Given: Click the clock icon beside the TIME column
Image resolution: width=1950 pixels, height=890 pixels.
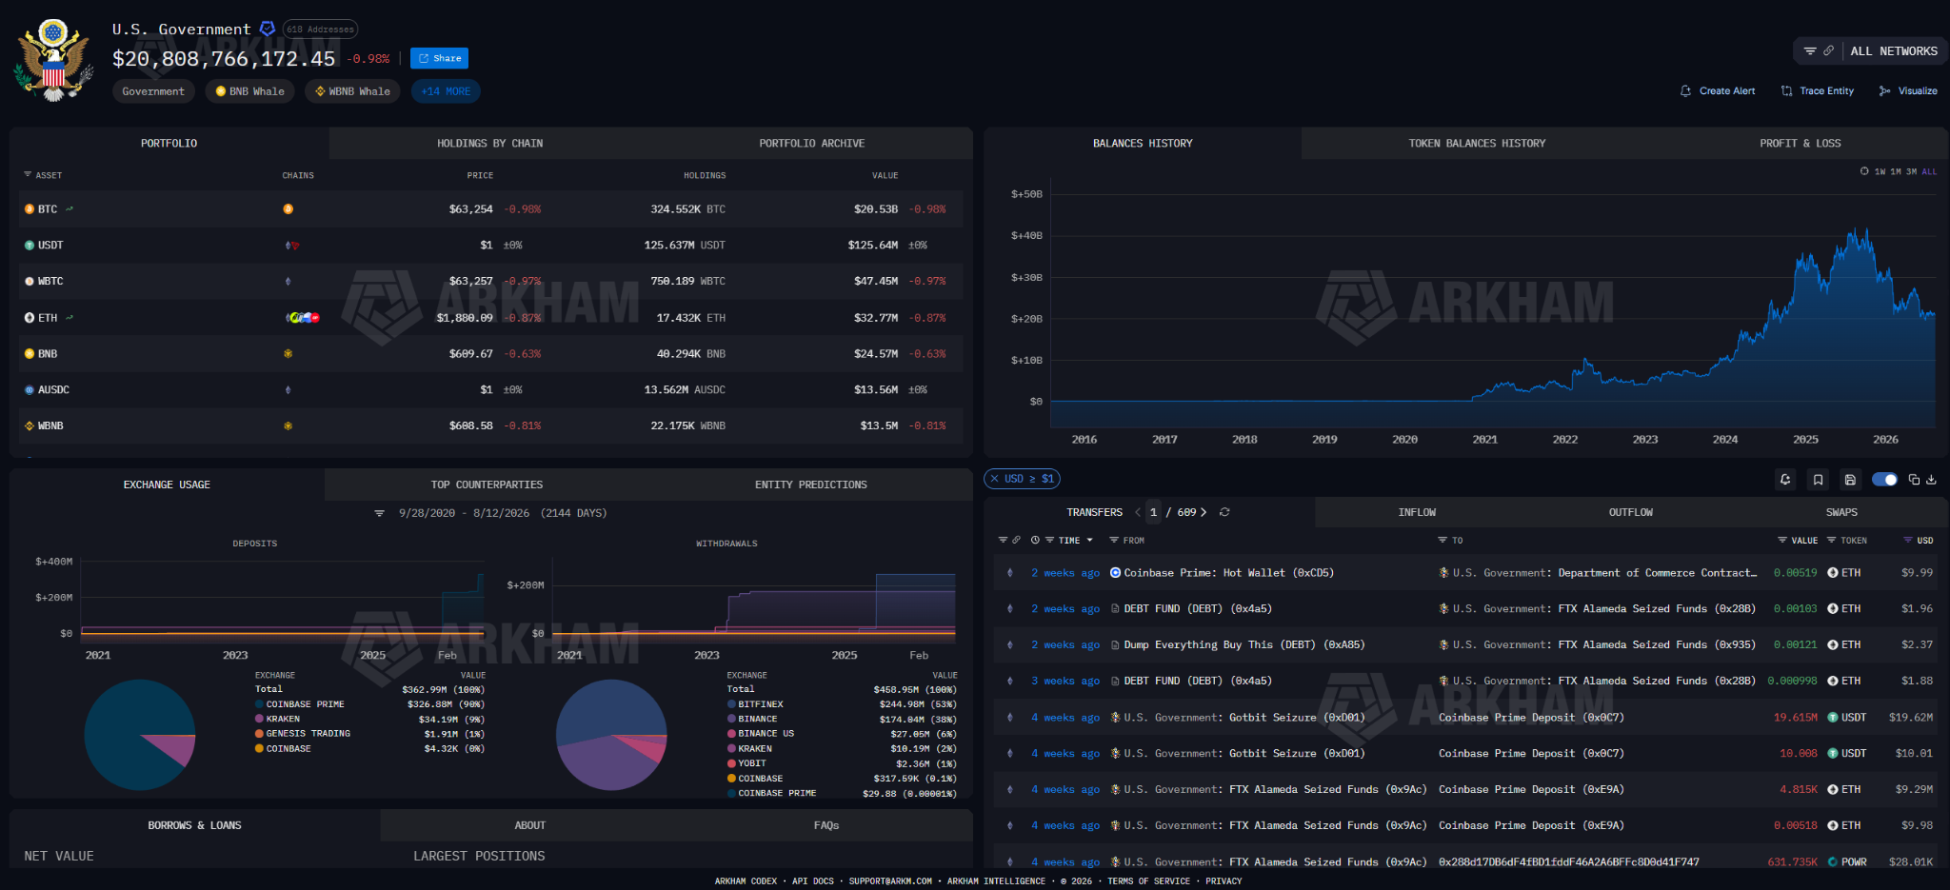Looking at the screenshot, I should point(1035,541).
